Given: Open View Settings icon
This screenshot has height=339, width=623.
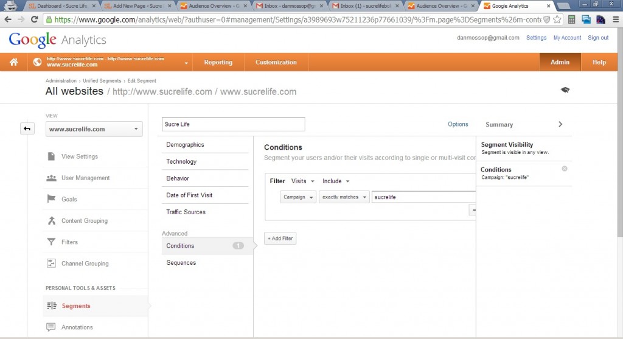Looking at the screenshot, I should pos(51,156).
